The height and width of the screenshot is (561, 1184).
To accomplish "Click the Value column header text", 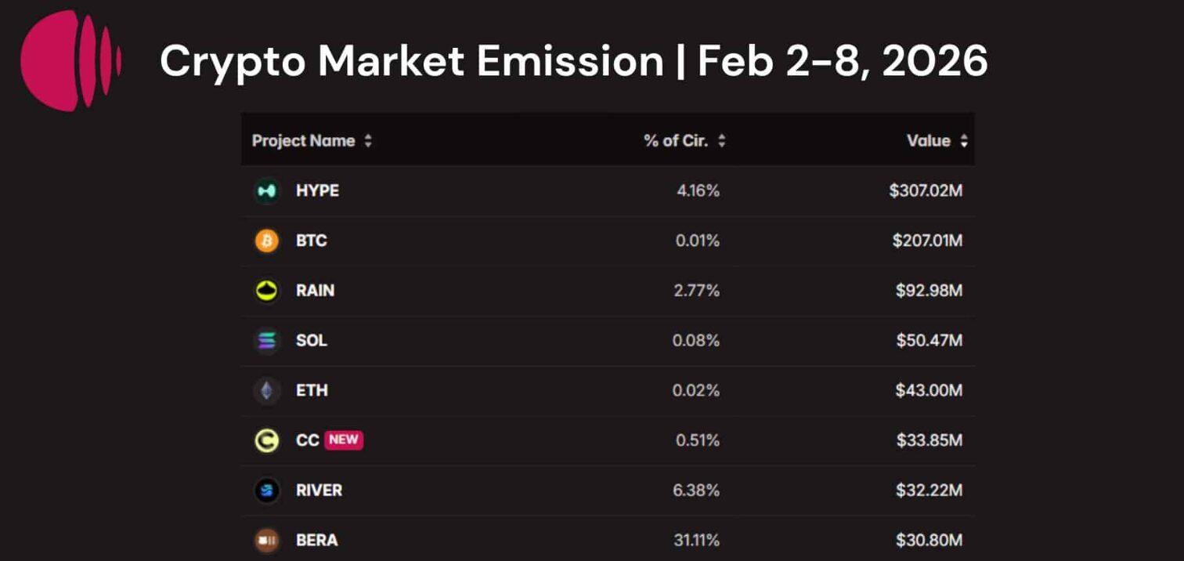I will (928, 142).
